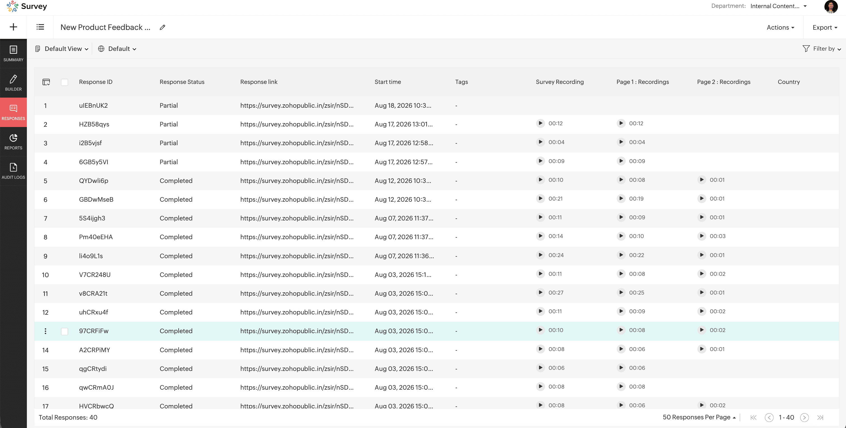Open response link for uIEBnUK2
Screen dimensions: 846x428
(297, 106)
